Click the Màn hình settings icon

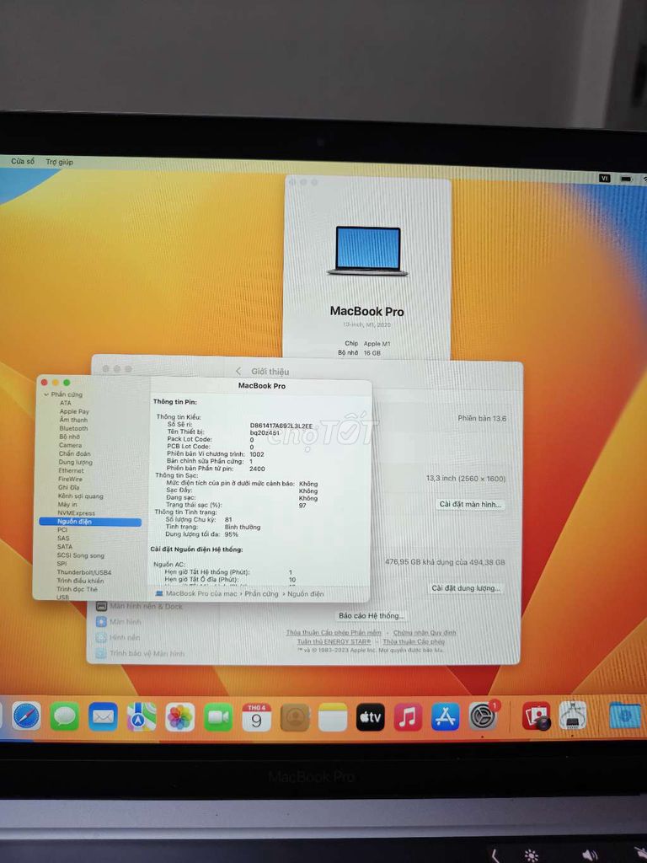tap(101, 621)
